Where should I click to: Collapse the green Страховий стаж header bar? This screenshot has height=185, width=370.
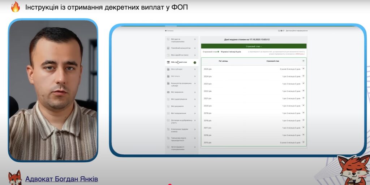click(x=254, y=47)
